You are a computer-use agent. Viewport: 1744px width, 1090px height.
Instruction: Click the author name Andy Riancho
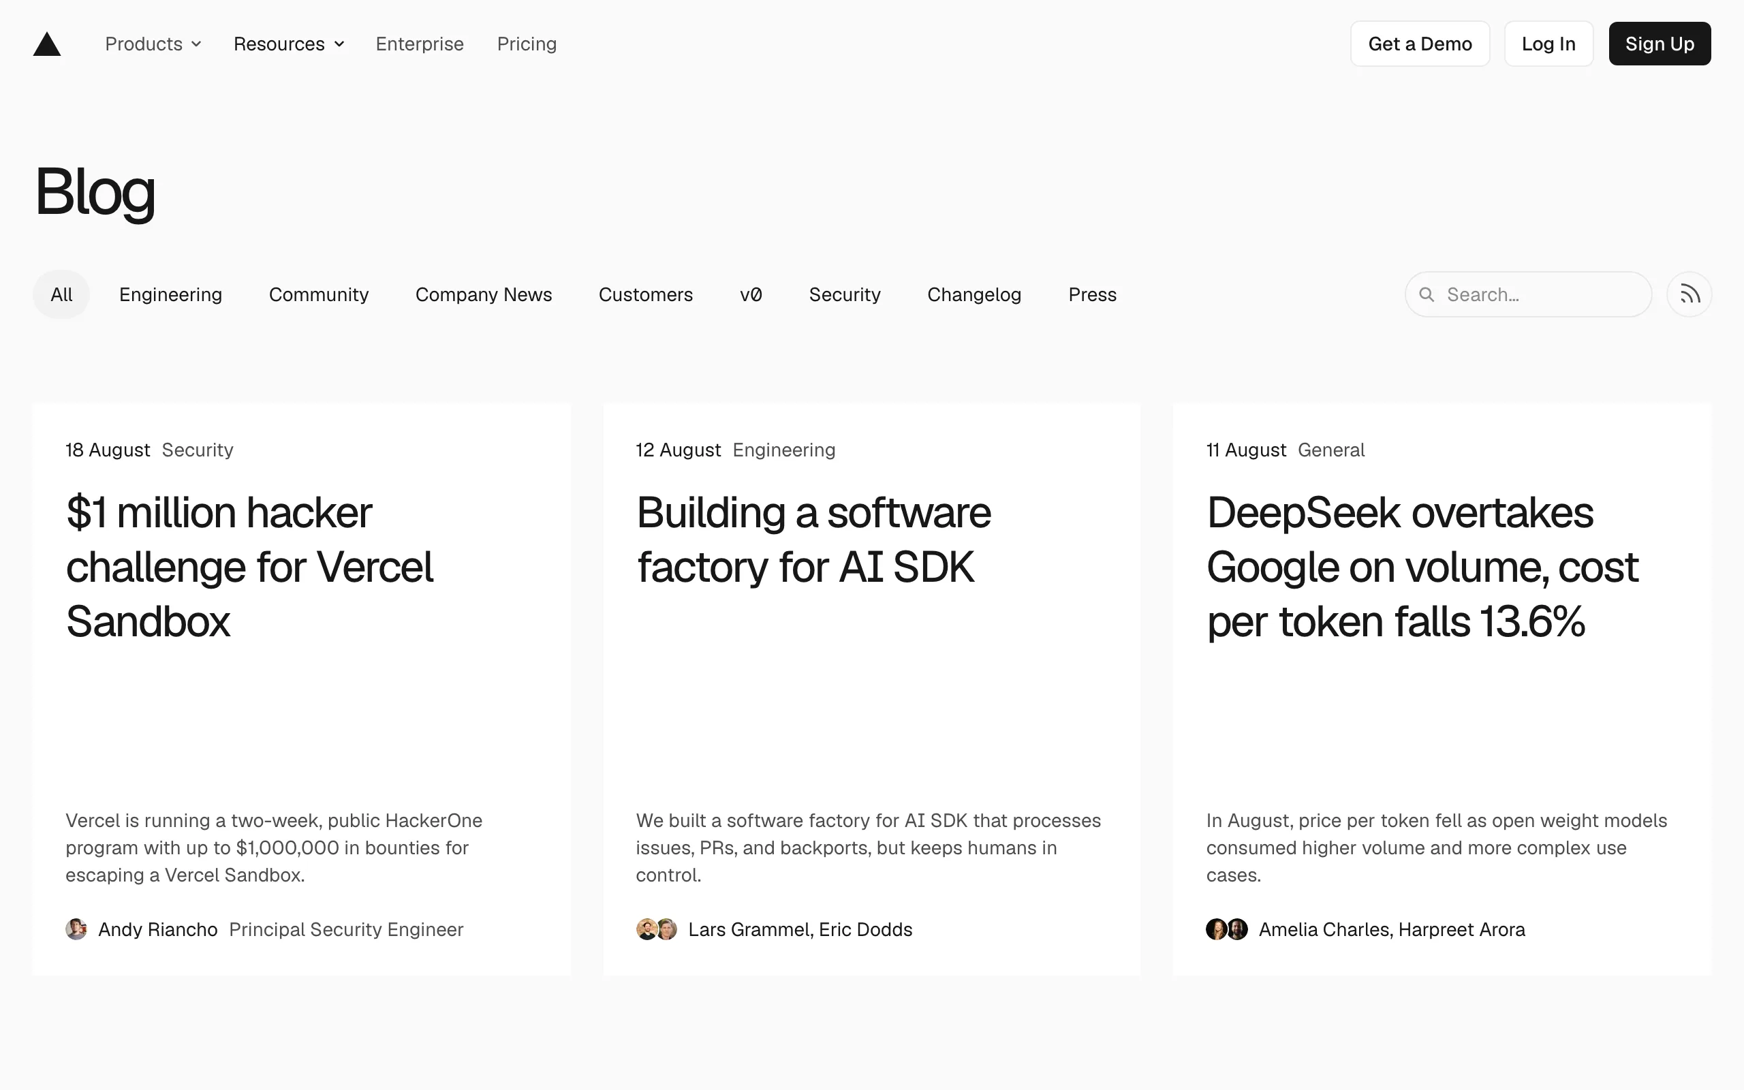click(158, 929)
